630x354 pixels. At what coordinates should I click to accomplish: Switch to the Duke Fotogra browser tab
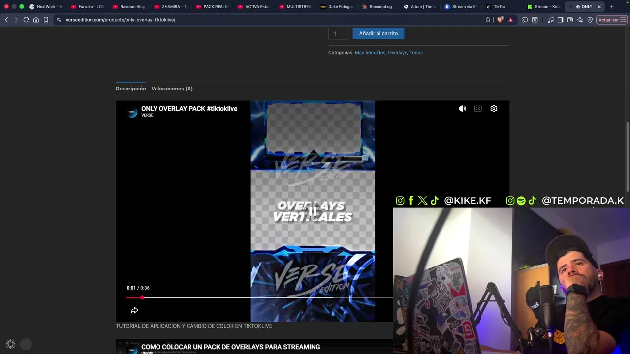tap(337, 7)
